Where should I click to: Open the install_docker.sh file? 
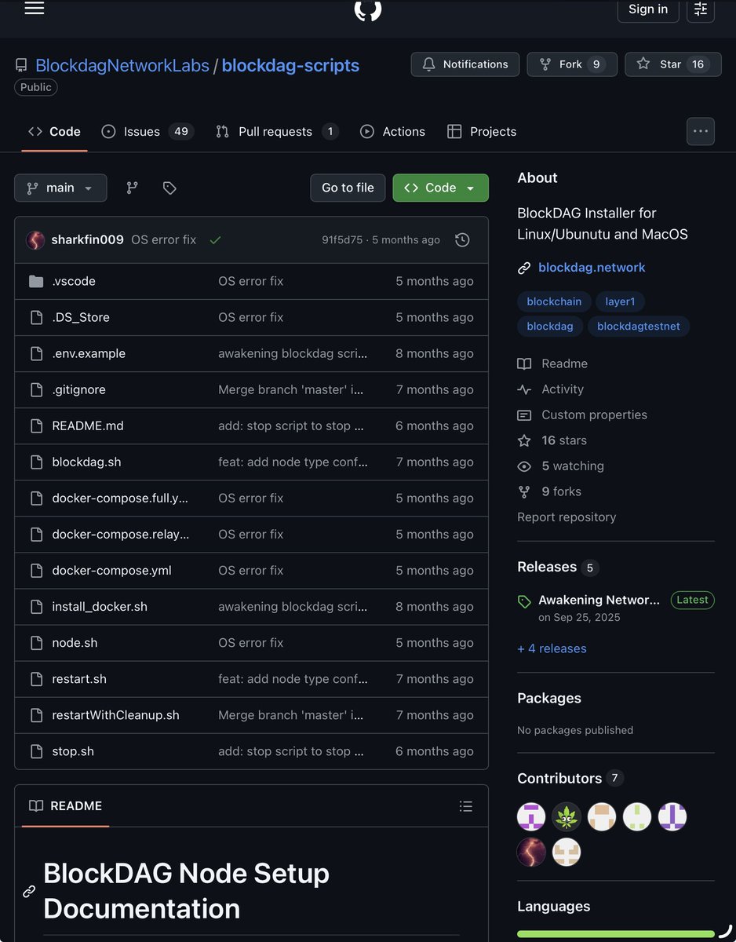(100, 606)
